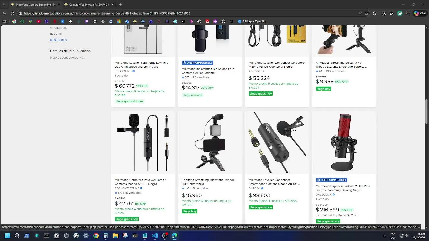Click the $ 216.599 price
Image resolution: width=429 pixels, height=241 pixels.
327,210
